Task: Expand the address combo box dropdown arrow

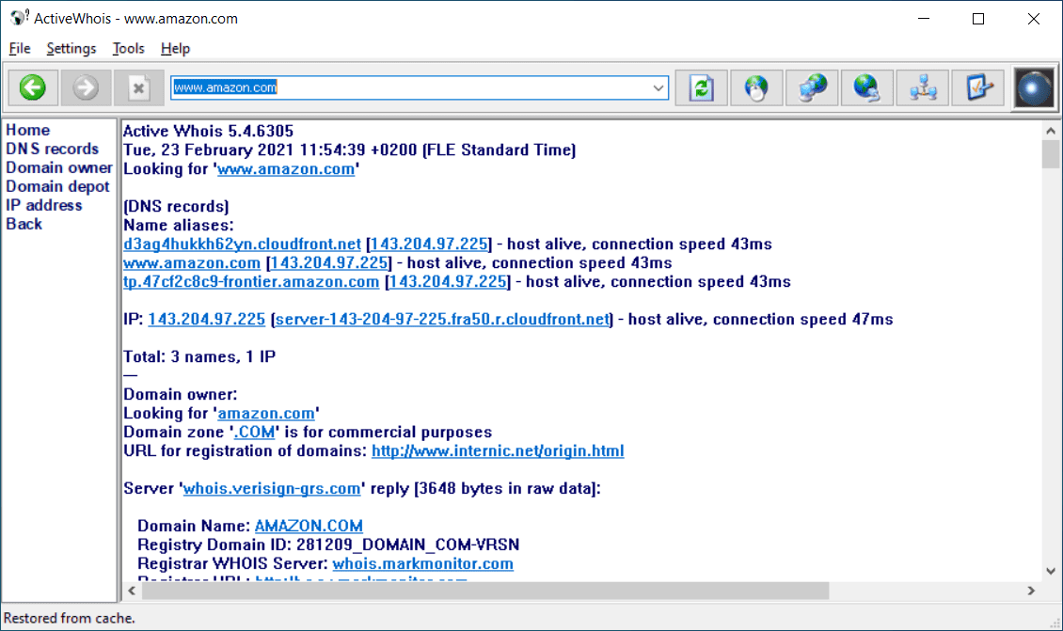Action: (x=658, y=87)
